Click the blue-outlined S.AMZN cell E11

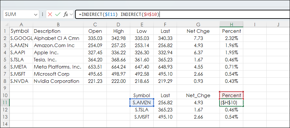point(142,102)
